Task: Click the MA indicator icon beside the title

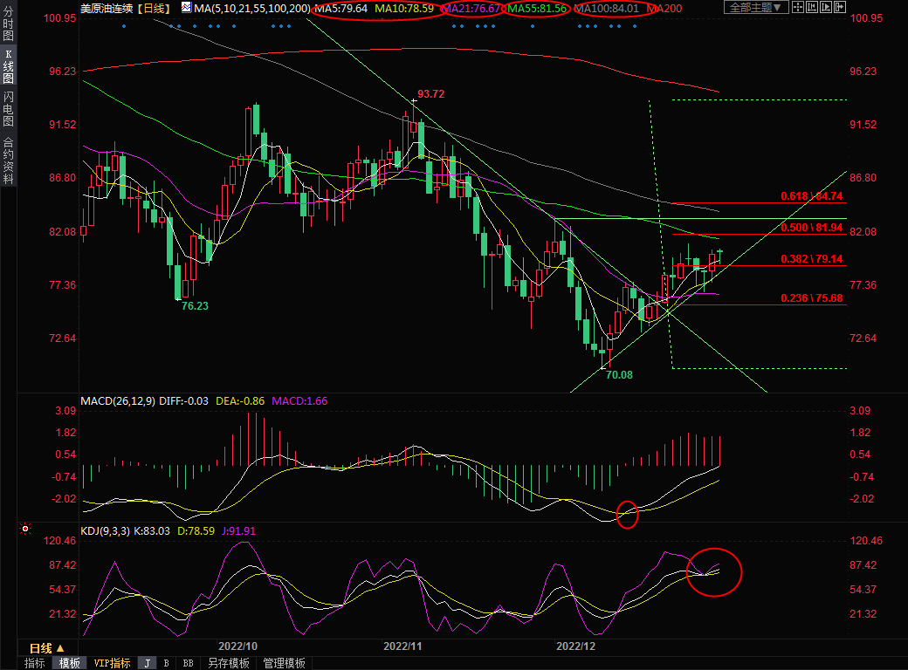Action: pyautogui.click(x=187, y=8)
